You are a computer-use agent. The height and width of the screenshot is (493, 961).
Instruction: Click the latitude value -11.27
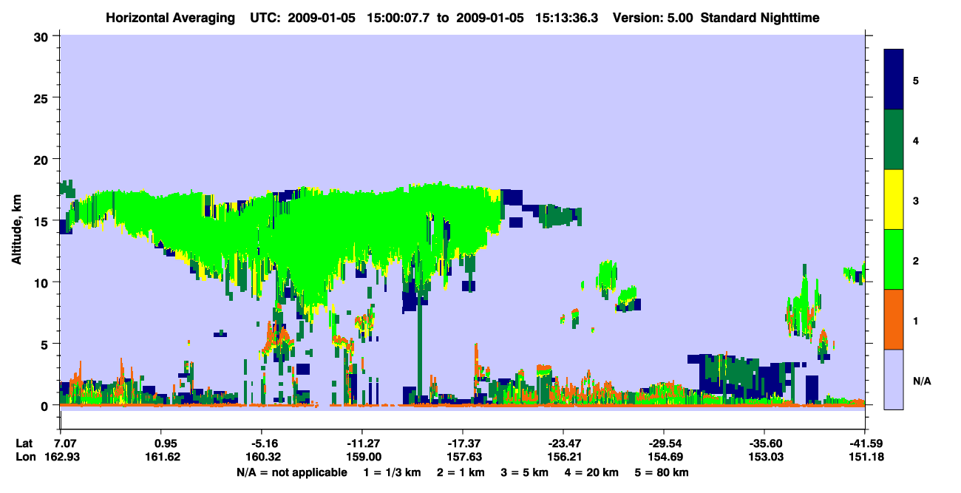coord(361,443)
